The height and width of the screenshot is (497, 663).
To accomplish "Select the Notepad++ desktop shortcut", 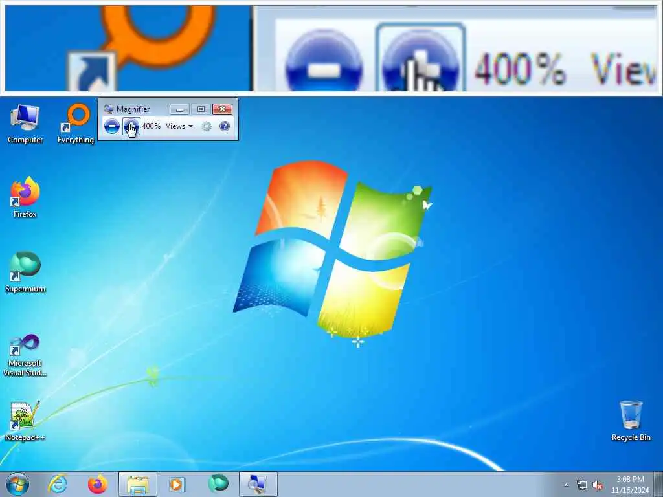I will [x=25, y=421].
